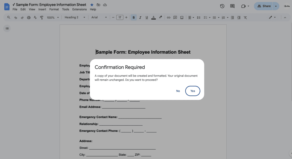The width and height of the screenshot is (292, 159).
Task: Select the paint format roller icon
Action: click(x=42, y=17)
